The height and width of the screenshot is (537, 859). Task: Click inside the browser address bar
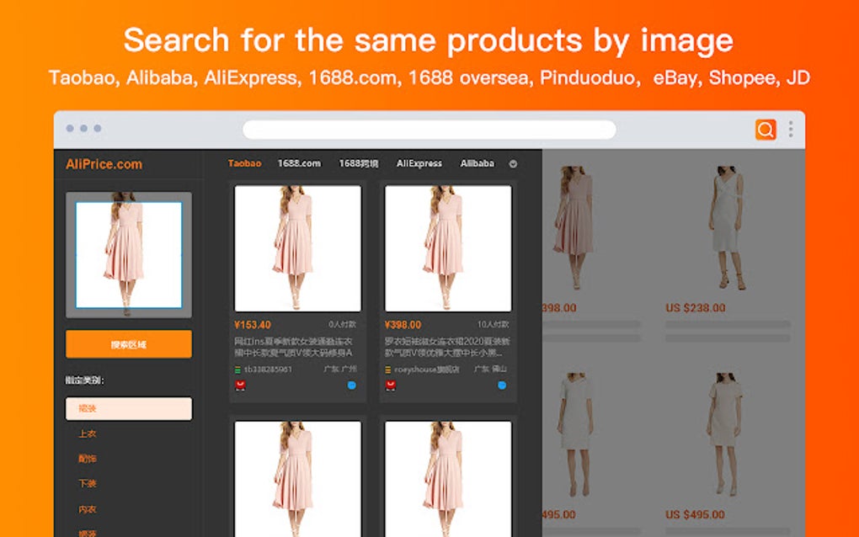[429, 129]
